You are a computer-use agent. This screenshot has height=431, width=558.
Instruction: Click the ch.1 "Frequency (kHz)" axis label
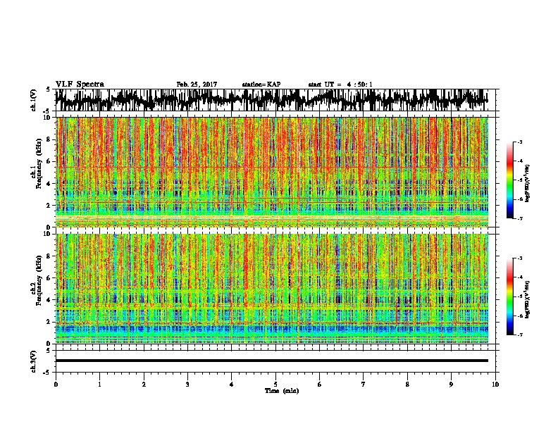(39, 164)
